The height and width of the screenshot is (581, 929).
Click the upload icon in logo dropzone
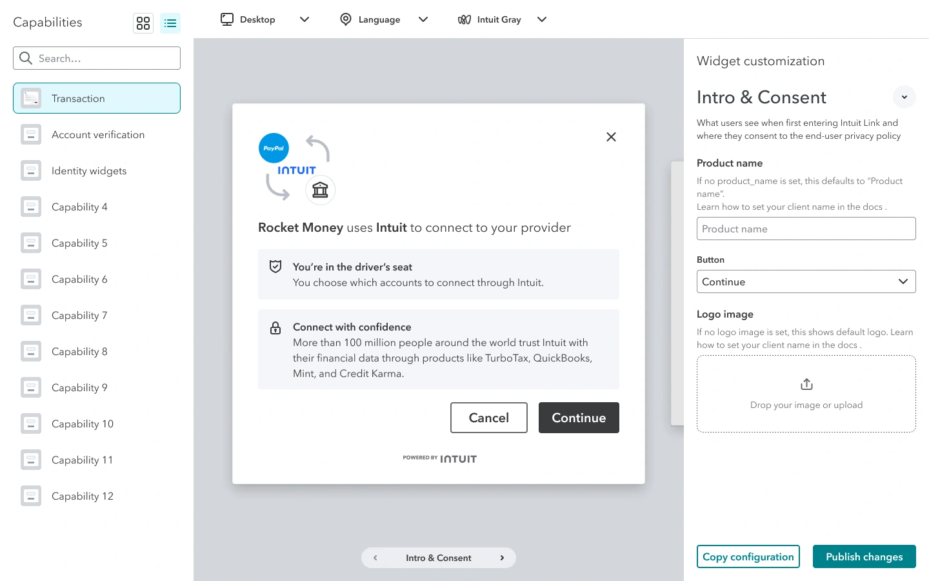(x=806, y=384)
